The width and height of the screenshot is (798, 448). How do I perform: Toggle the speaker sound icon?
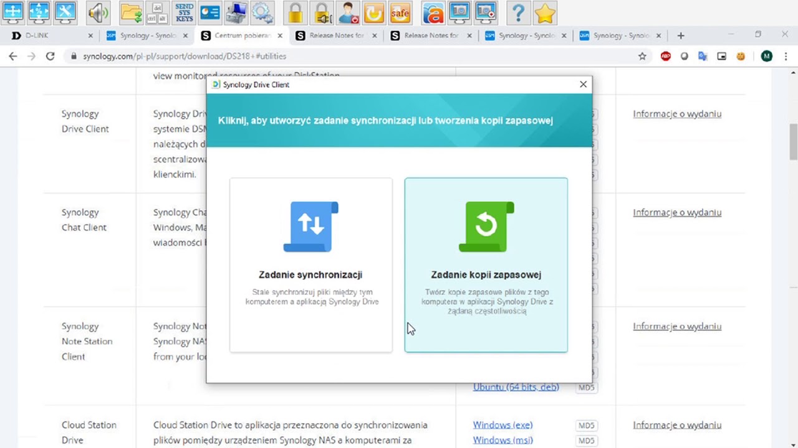tap(98, 12)
